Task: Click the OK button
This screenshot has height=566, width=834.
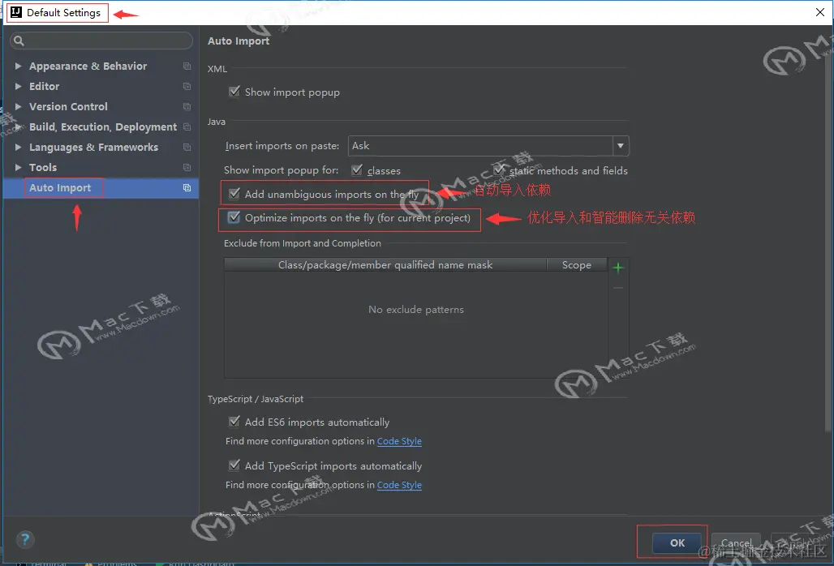Action: tap(677, 542)
